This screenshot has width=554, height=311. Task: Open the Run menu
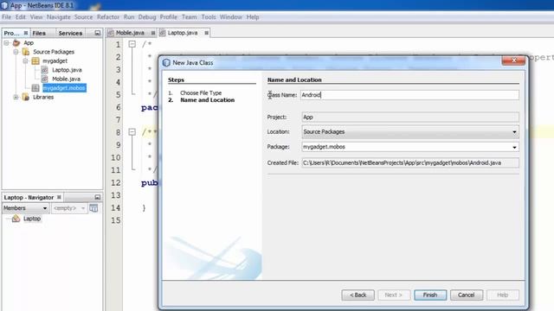point(129,17)
